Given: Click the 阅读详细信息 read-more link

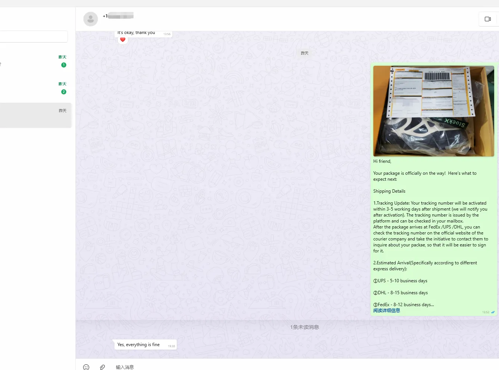Looking at the screenshot, I should tap(386, 311).
